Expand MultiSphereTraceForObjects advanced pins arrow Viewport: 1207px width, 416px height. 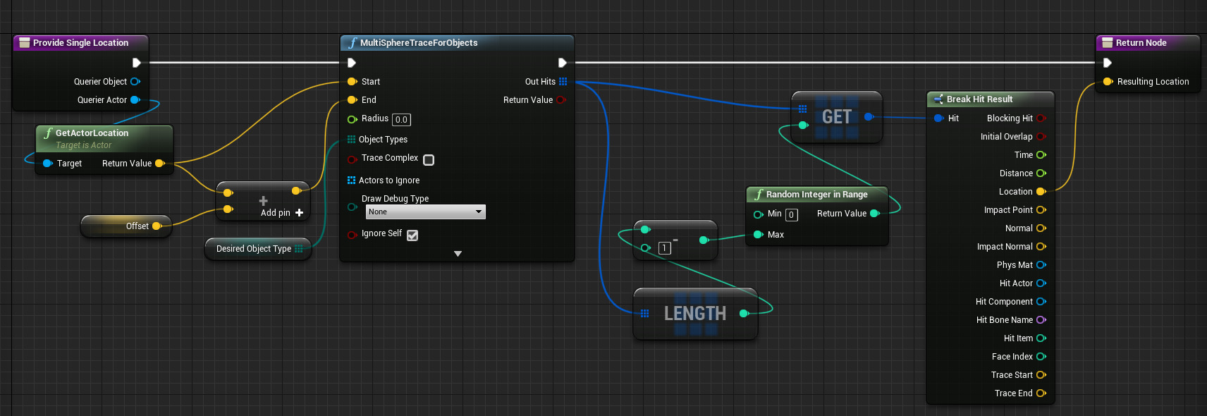pyautogui.click(x=458, y=254)
